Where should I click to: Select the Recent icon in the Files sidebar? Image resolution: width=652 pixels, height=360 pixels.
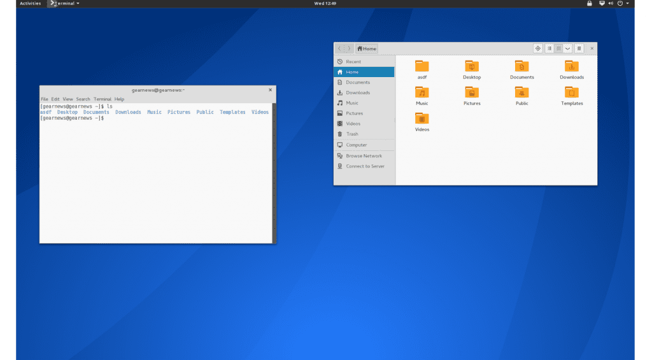340,62
